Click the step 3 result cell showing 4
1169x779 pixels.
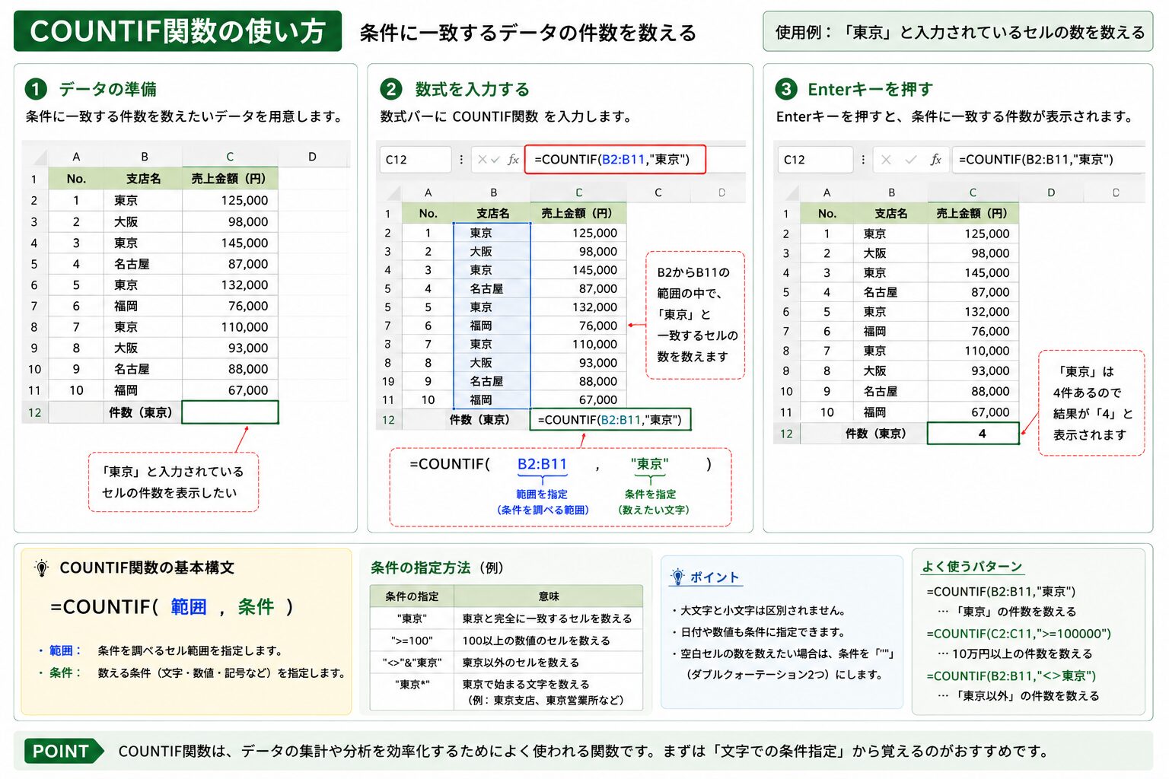click(x=973, y=434)
